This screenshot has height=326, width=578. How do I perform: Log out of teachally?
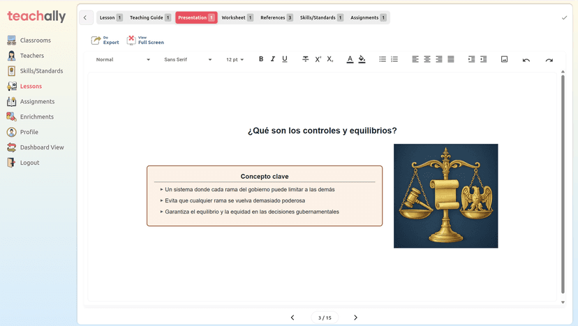(x=23, y=163)
